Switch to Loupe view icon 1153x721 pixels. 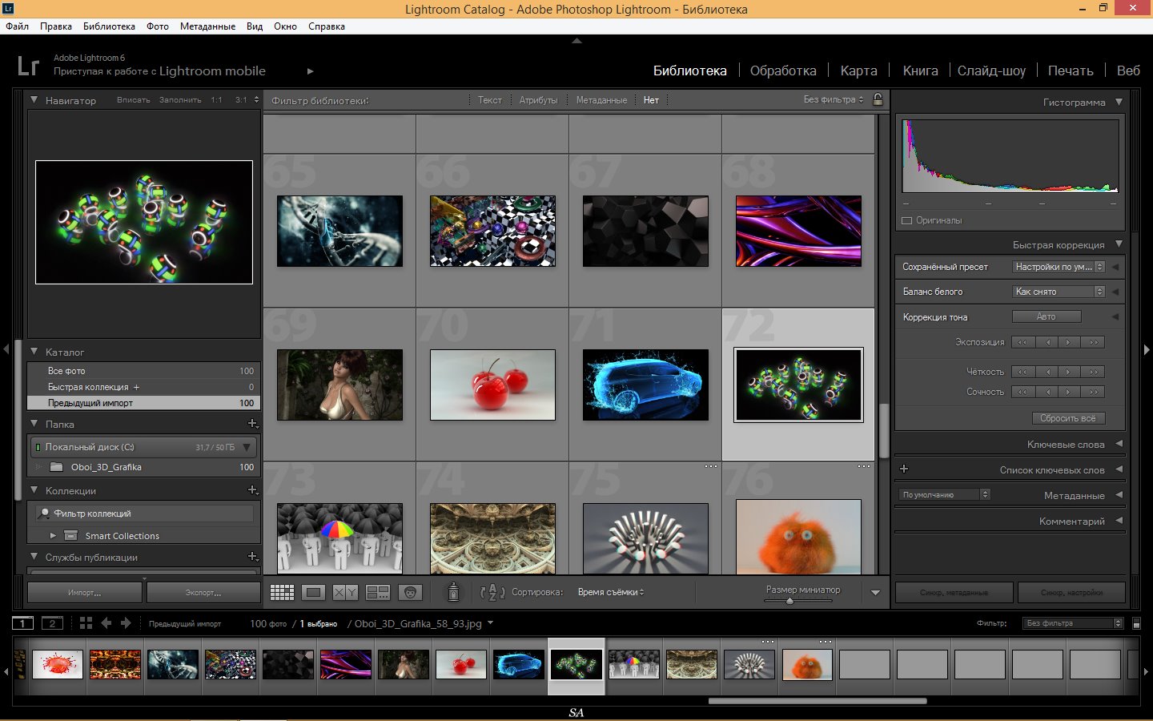tap(314, 593)
